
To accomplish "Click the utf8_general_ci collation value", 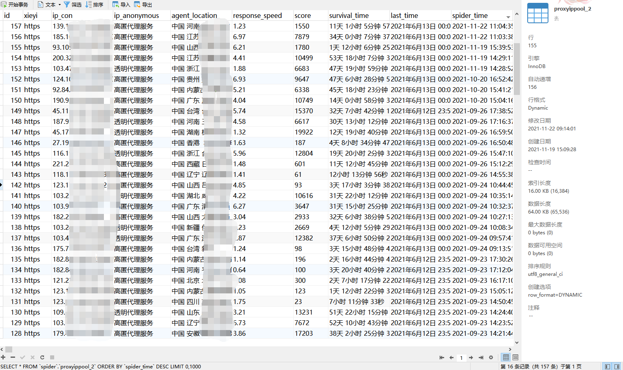I will (x=545, y=274).
